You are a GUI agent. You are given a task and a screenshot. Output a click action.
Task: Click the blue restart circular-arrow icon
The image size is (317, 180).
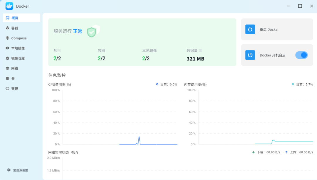[250, 29]
